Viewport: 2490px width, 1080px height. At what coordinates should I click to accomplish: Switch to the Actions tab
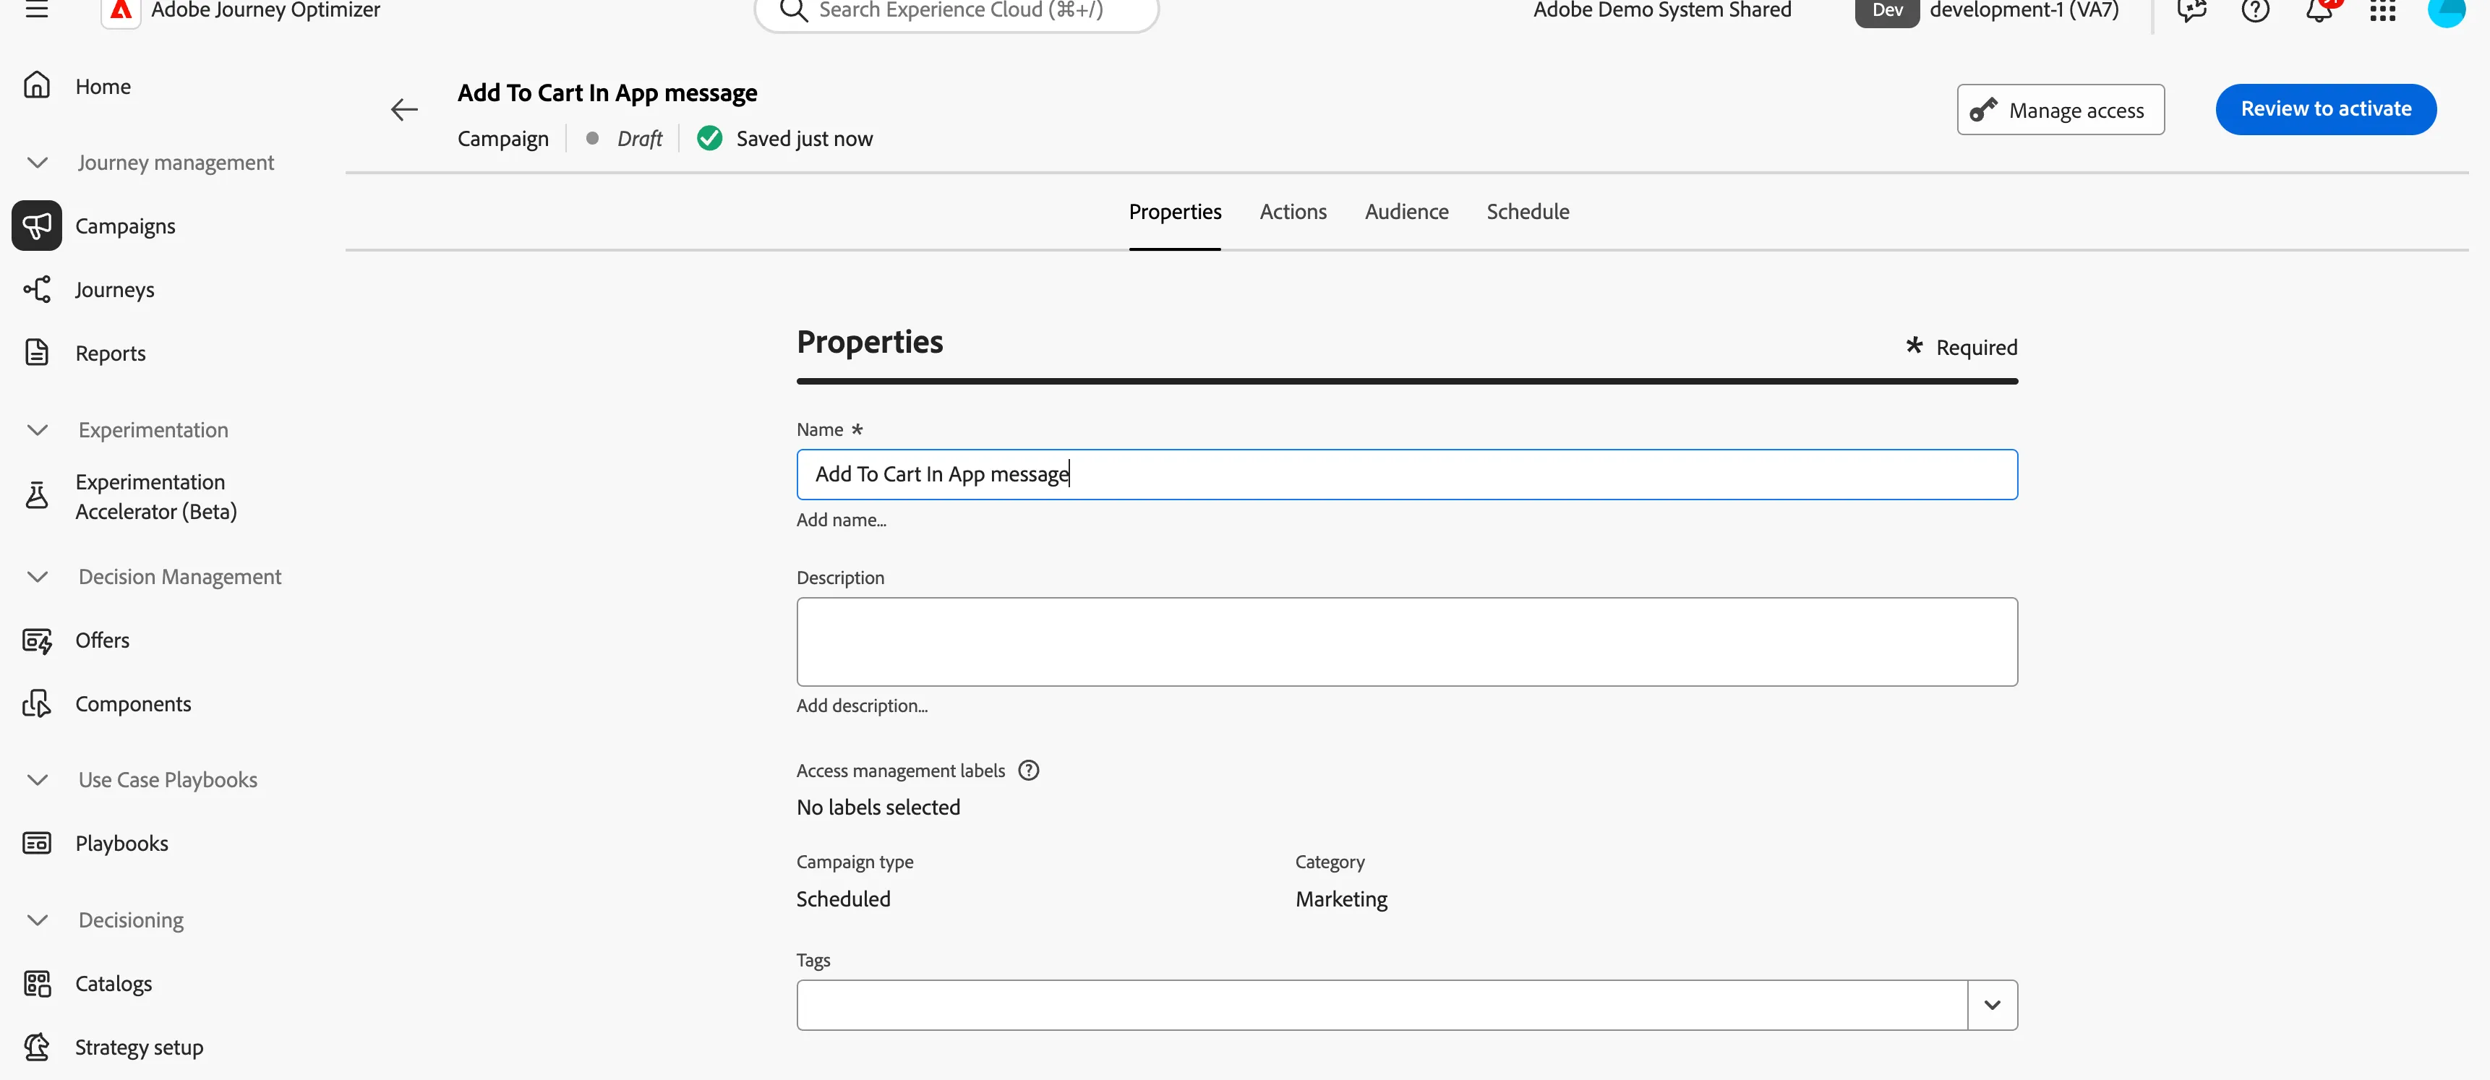(1293, 212)
